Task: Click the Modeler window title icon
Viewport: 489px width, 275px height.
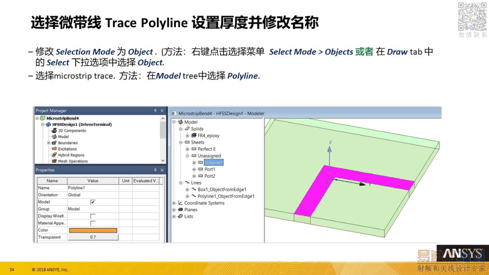Action: pos(174,114)
